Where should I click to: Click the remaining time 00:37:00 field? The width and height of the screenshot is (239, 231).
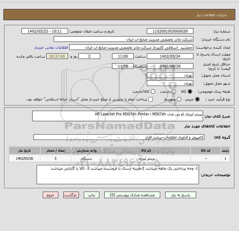(57, 56)
